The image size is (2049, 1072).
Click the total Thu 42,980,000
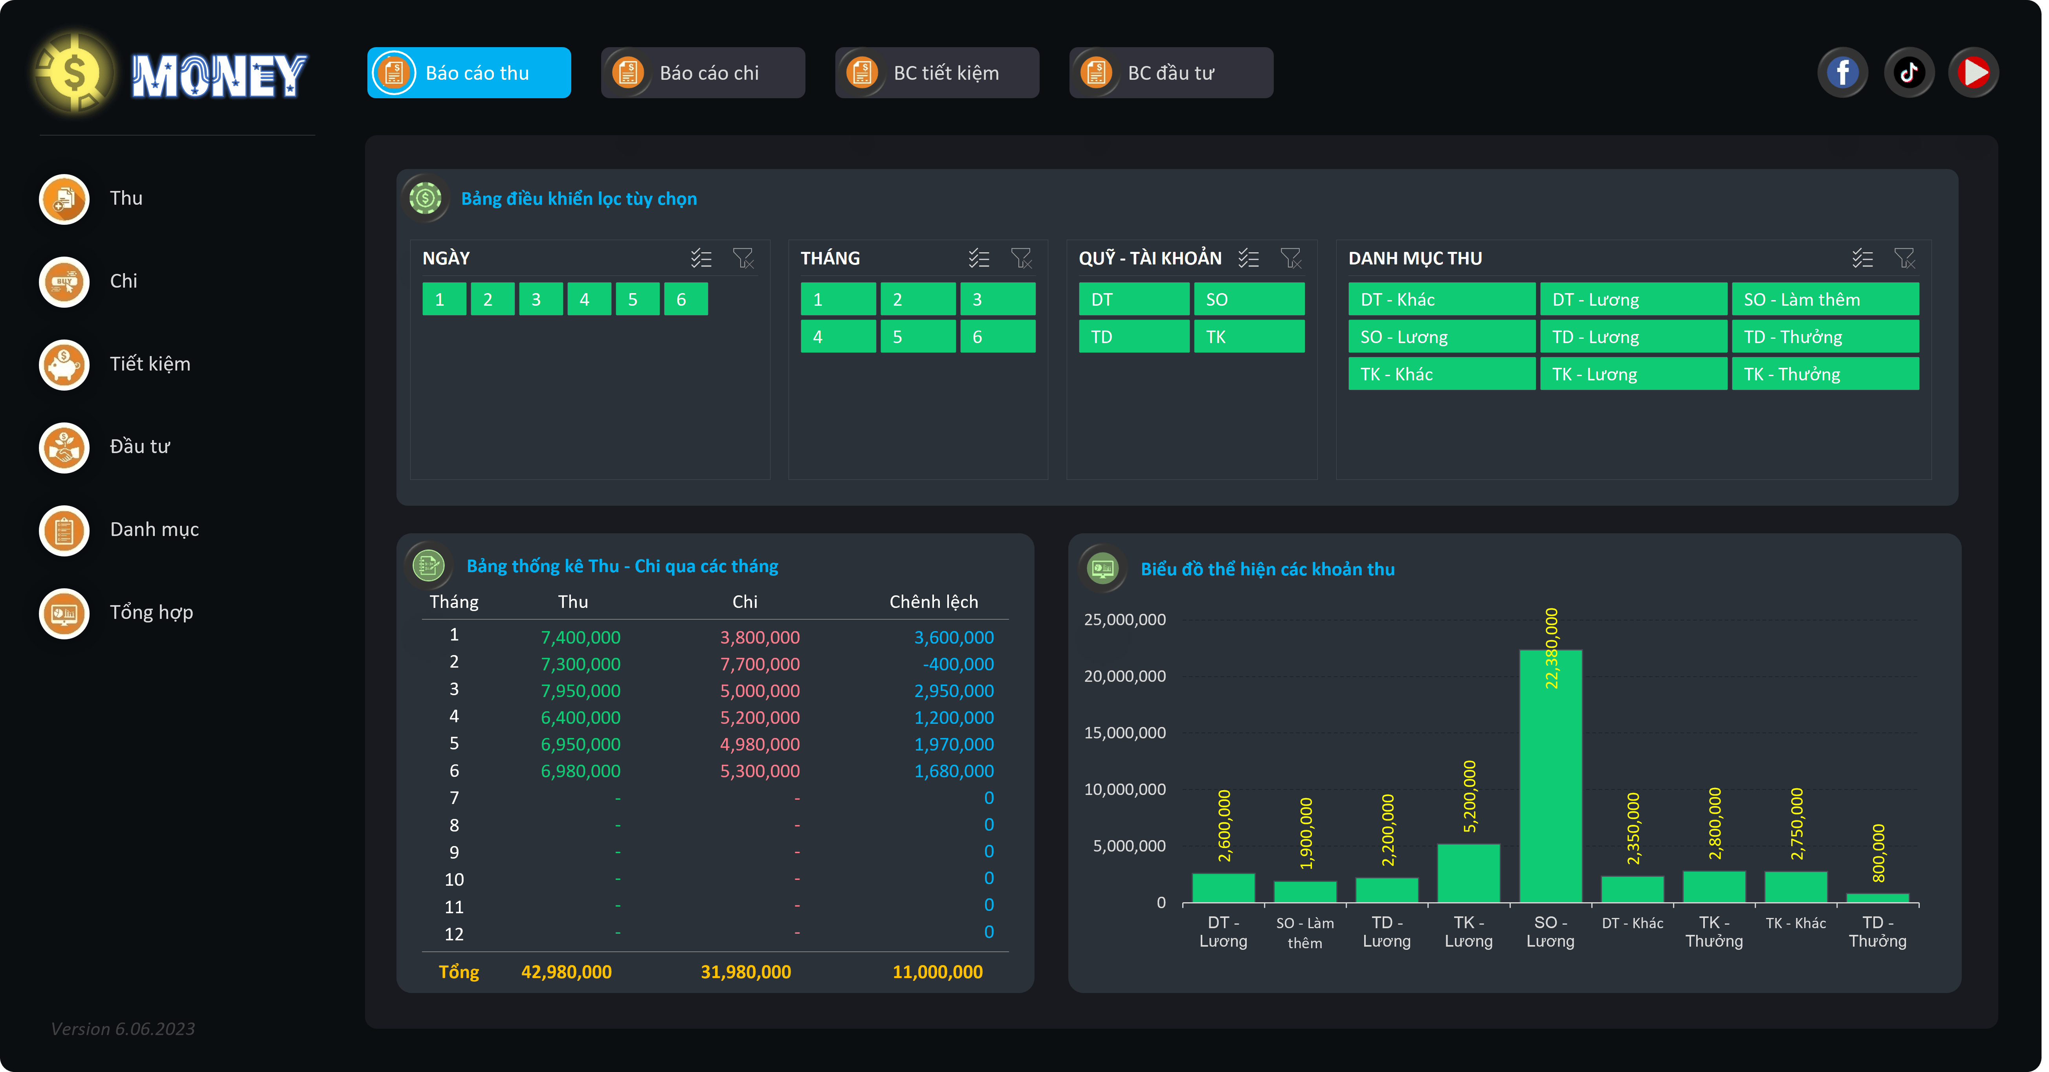click(x=565, y=973)
